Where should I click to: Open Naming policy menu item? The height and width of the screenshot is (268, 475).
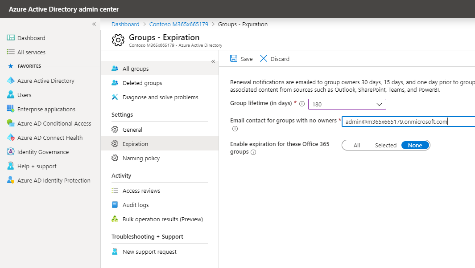160,158
